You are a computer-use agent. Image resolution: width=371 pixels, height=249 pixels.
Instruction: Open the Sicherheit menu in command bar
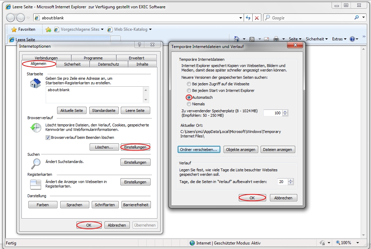coord(317,39)
